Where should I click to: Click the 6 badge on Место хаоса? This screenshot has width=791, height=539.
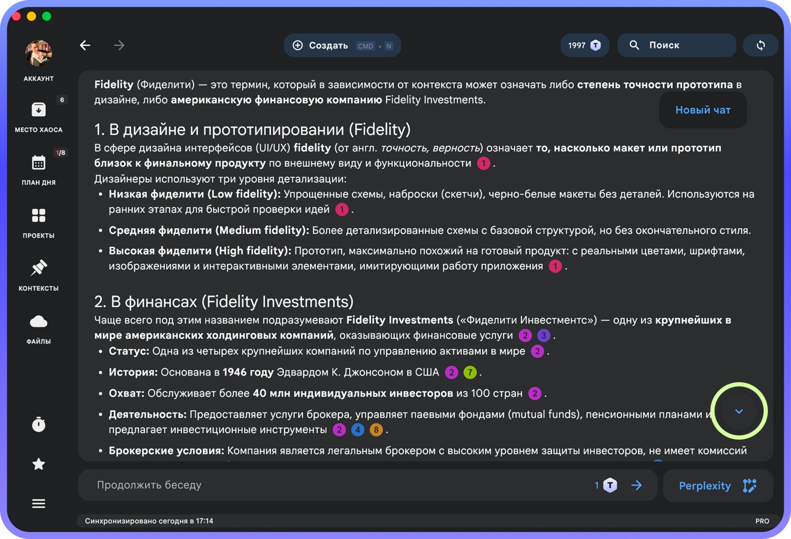pyautogui.click(x=62, y=100)
